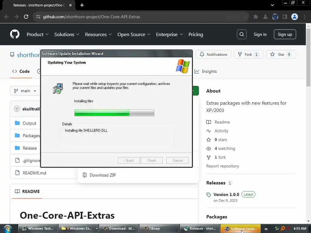Click the GitHub search magnifier button
The height and width of the screenshot is (233, 311).
click(241, 34)
